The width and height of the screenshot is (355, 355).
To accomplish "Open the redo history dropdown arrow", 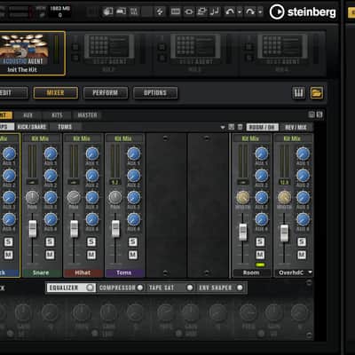I will click(260, 12).
